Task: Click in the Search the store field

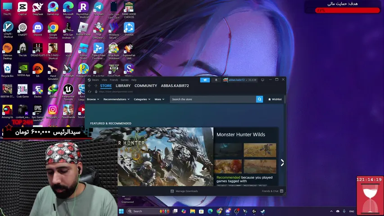Action: coord(213,99)
